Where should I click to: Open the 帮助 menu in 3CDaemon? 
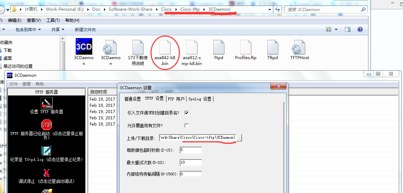point(40,84)
